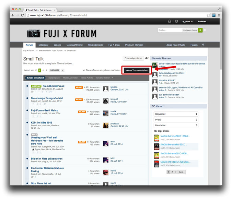Click browser back arrow
Viewport: 232px width, 199px height.
[13, 15]
